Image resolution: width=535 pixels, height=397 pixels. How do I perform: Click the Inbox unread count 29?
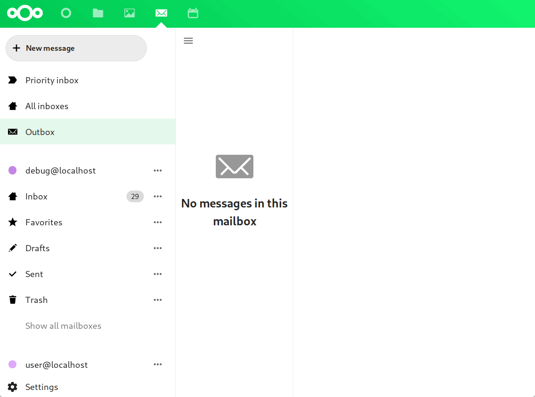point(135,196)
